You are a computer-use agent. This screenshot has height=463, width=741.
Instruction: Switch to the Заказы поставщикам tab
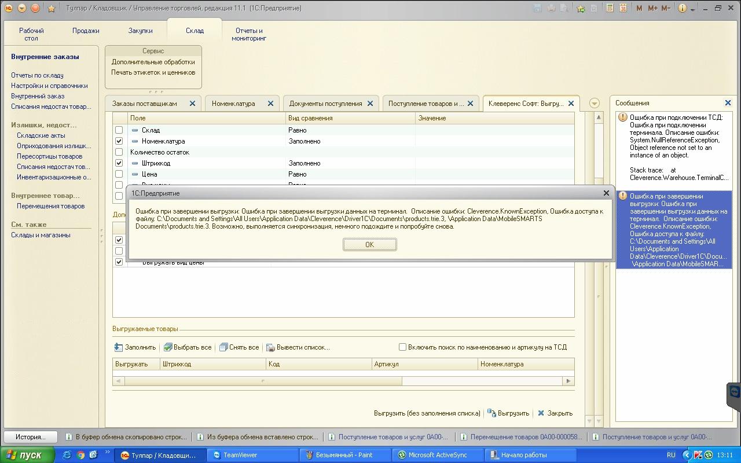pyautogui.click(x=145, y=104)
